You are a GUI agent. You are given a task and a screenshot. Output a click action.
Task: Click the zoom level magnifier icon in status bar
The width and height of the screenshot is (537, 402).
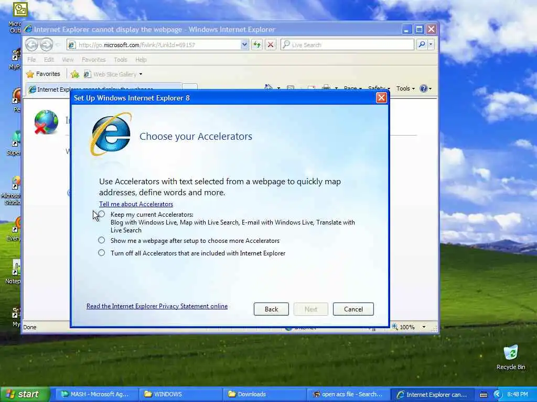point(394,327)
